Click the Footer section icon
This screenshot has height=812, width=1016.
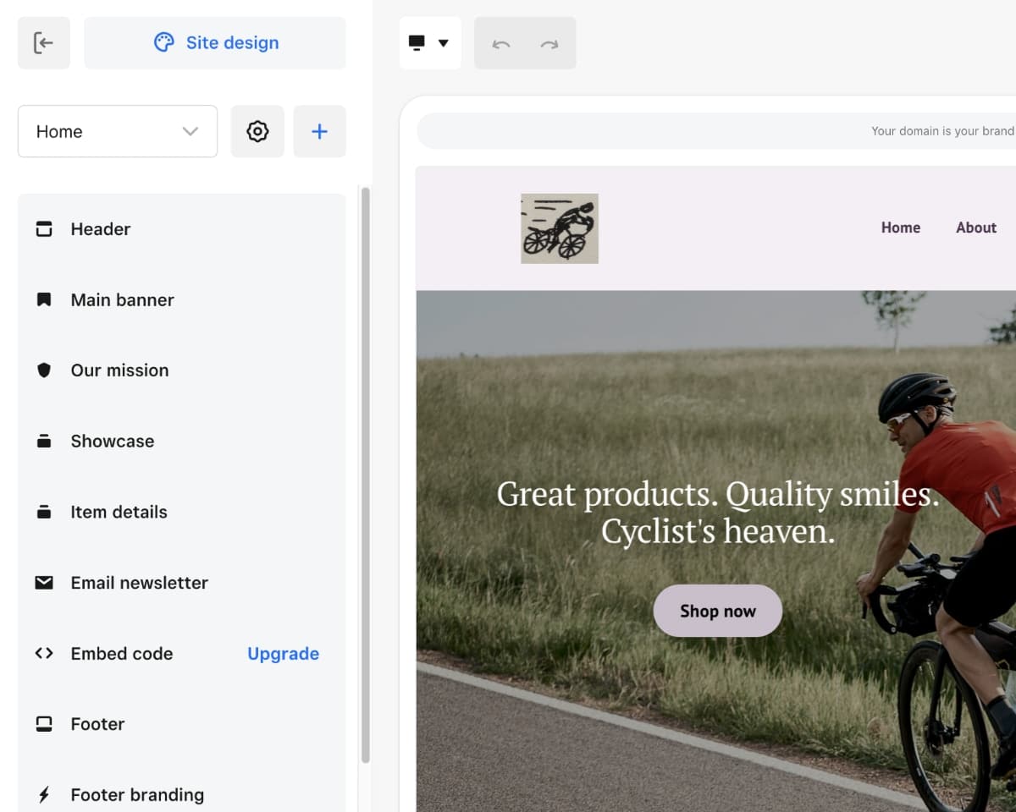44,724
